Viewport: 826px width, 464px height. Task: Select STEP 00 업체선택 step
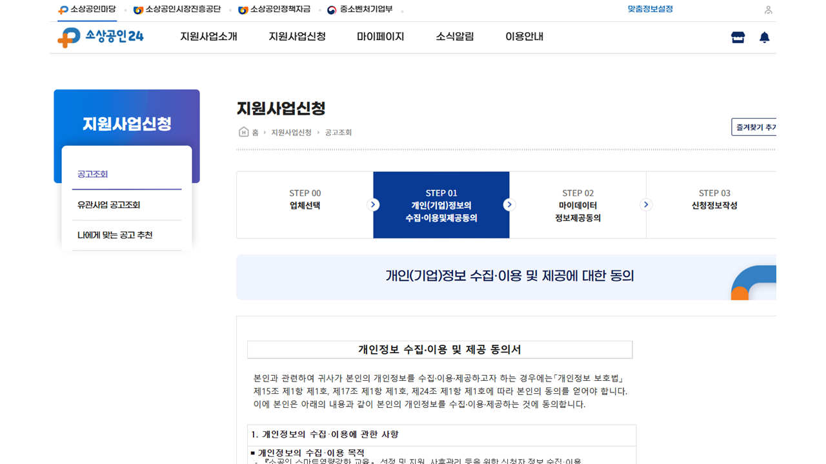305,205
